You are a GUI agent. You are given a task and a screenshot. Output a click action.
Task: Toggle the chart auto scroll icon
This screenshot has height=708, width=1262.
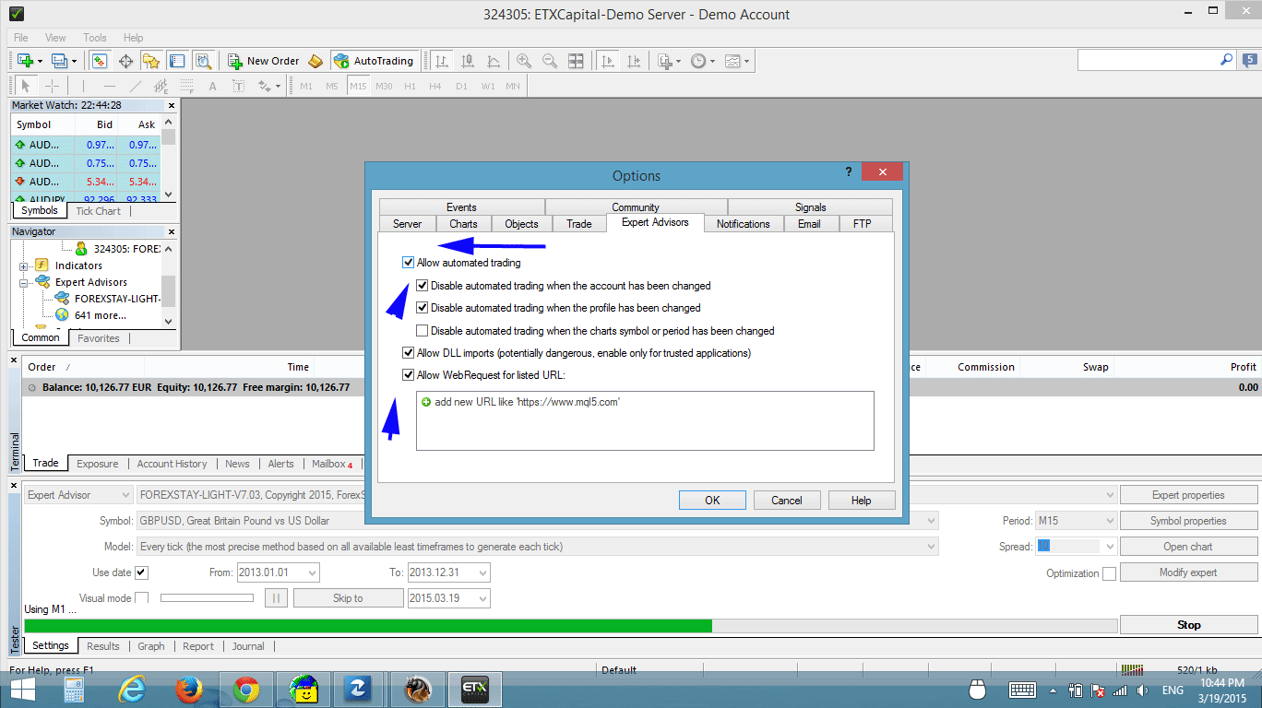pos(608,61)
